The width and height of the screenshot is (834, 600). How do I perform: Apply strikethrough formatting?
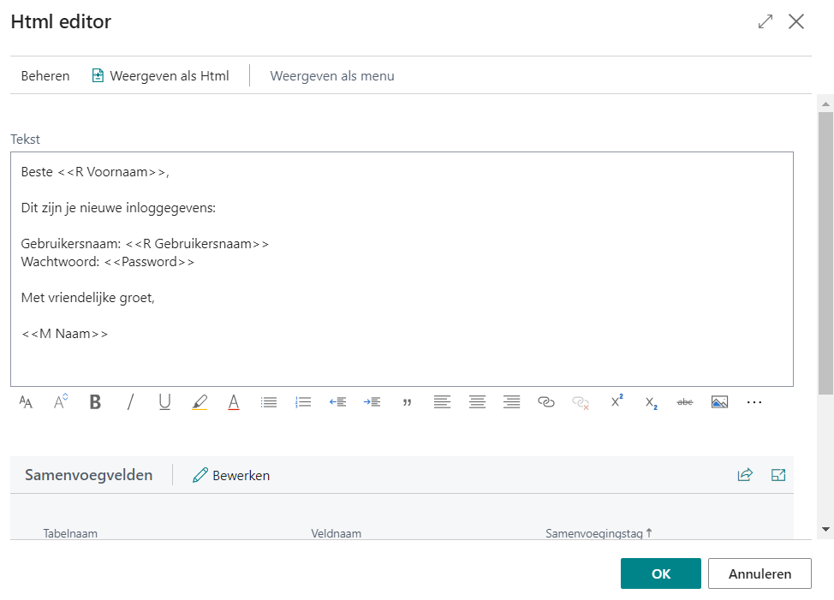click(x=685, y=402)
